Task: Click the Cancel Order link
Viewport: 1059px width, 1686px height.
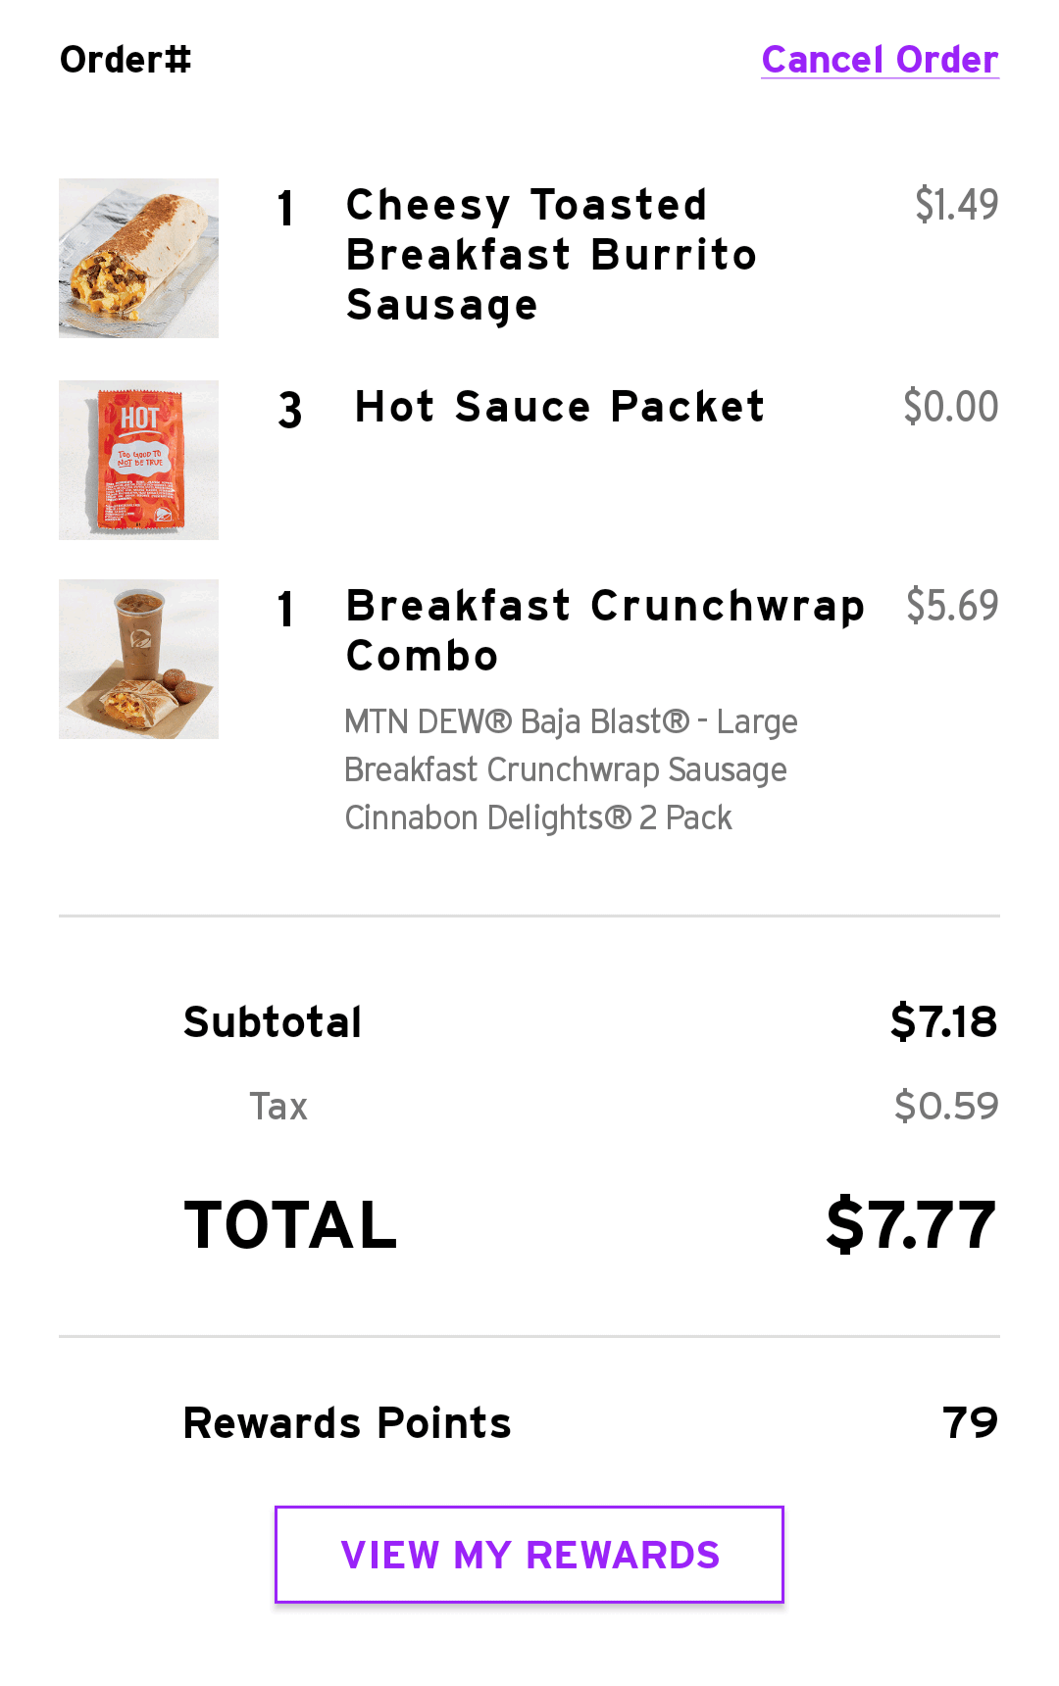Action: pyautogui.click(x=880, y=60)
